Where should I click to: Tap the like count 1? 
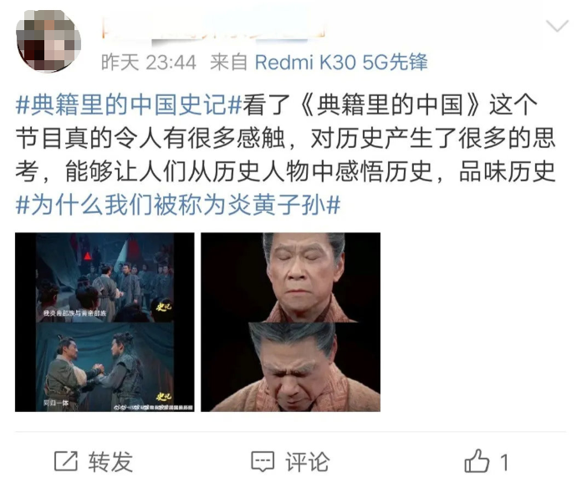click(504, 462)
